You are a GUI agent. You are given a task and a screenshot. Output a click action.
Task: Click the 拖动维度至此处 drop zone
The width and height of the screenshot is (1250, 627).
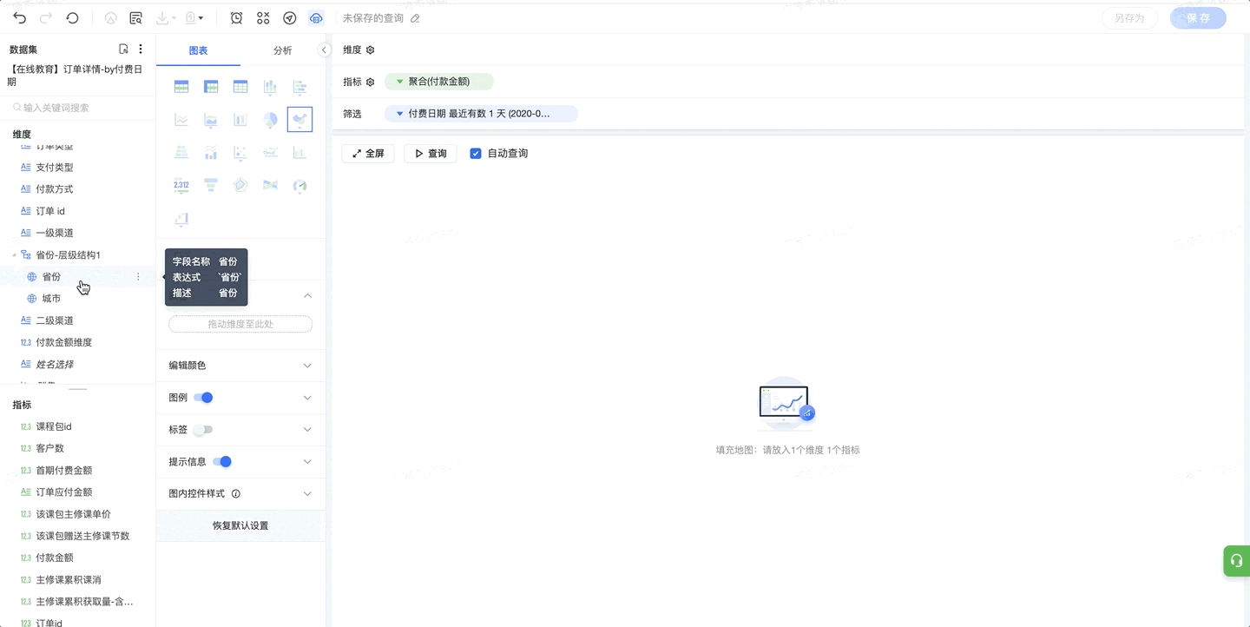[x=240, y=324]
